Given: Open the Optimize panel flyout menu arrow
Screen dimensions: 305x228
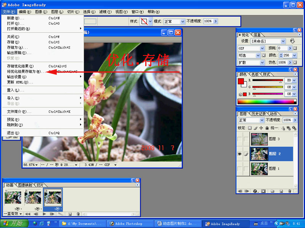Looking at the screenshot, I should tap(299, 35).
